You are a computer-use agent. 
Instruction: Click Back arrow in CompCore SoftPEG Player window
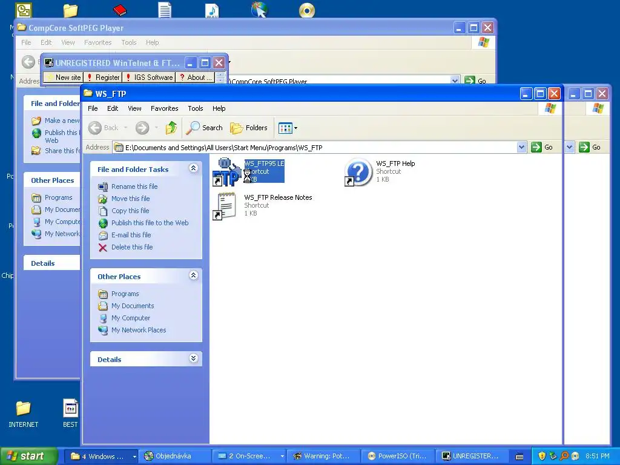click(28, 62)
